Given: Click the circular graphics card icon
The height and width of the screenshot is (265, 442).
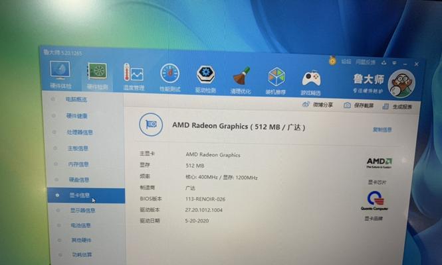Looking at the screenshot, I should (x=151, y=125).
